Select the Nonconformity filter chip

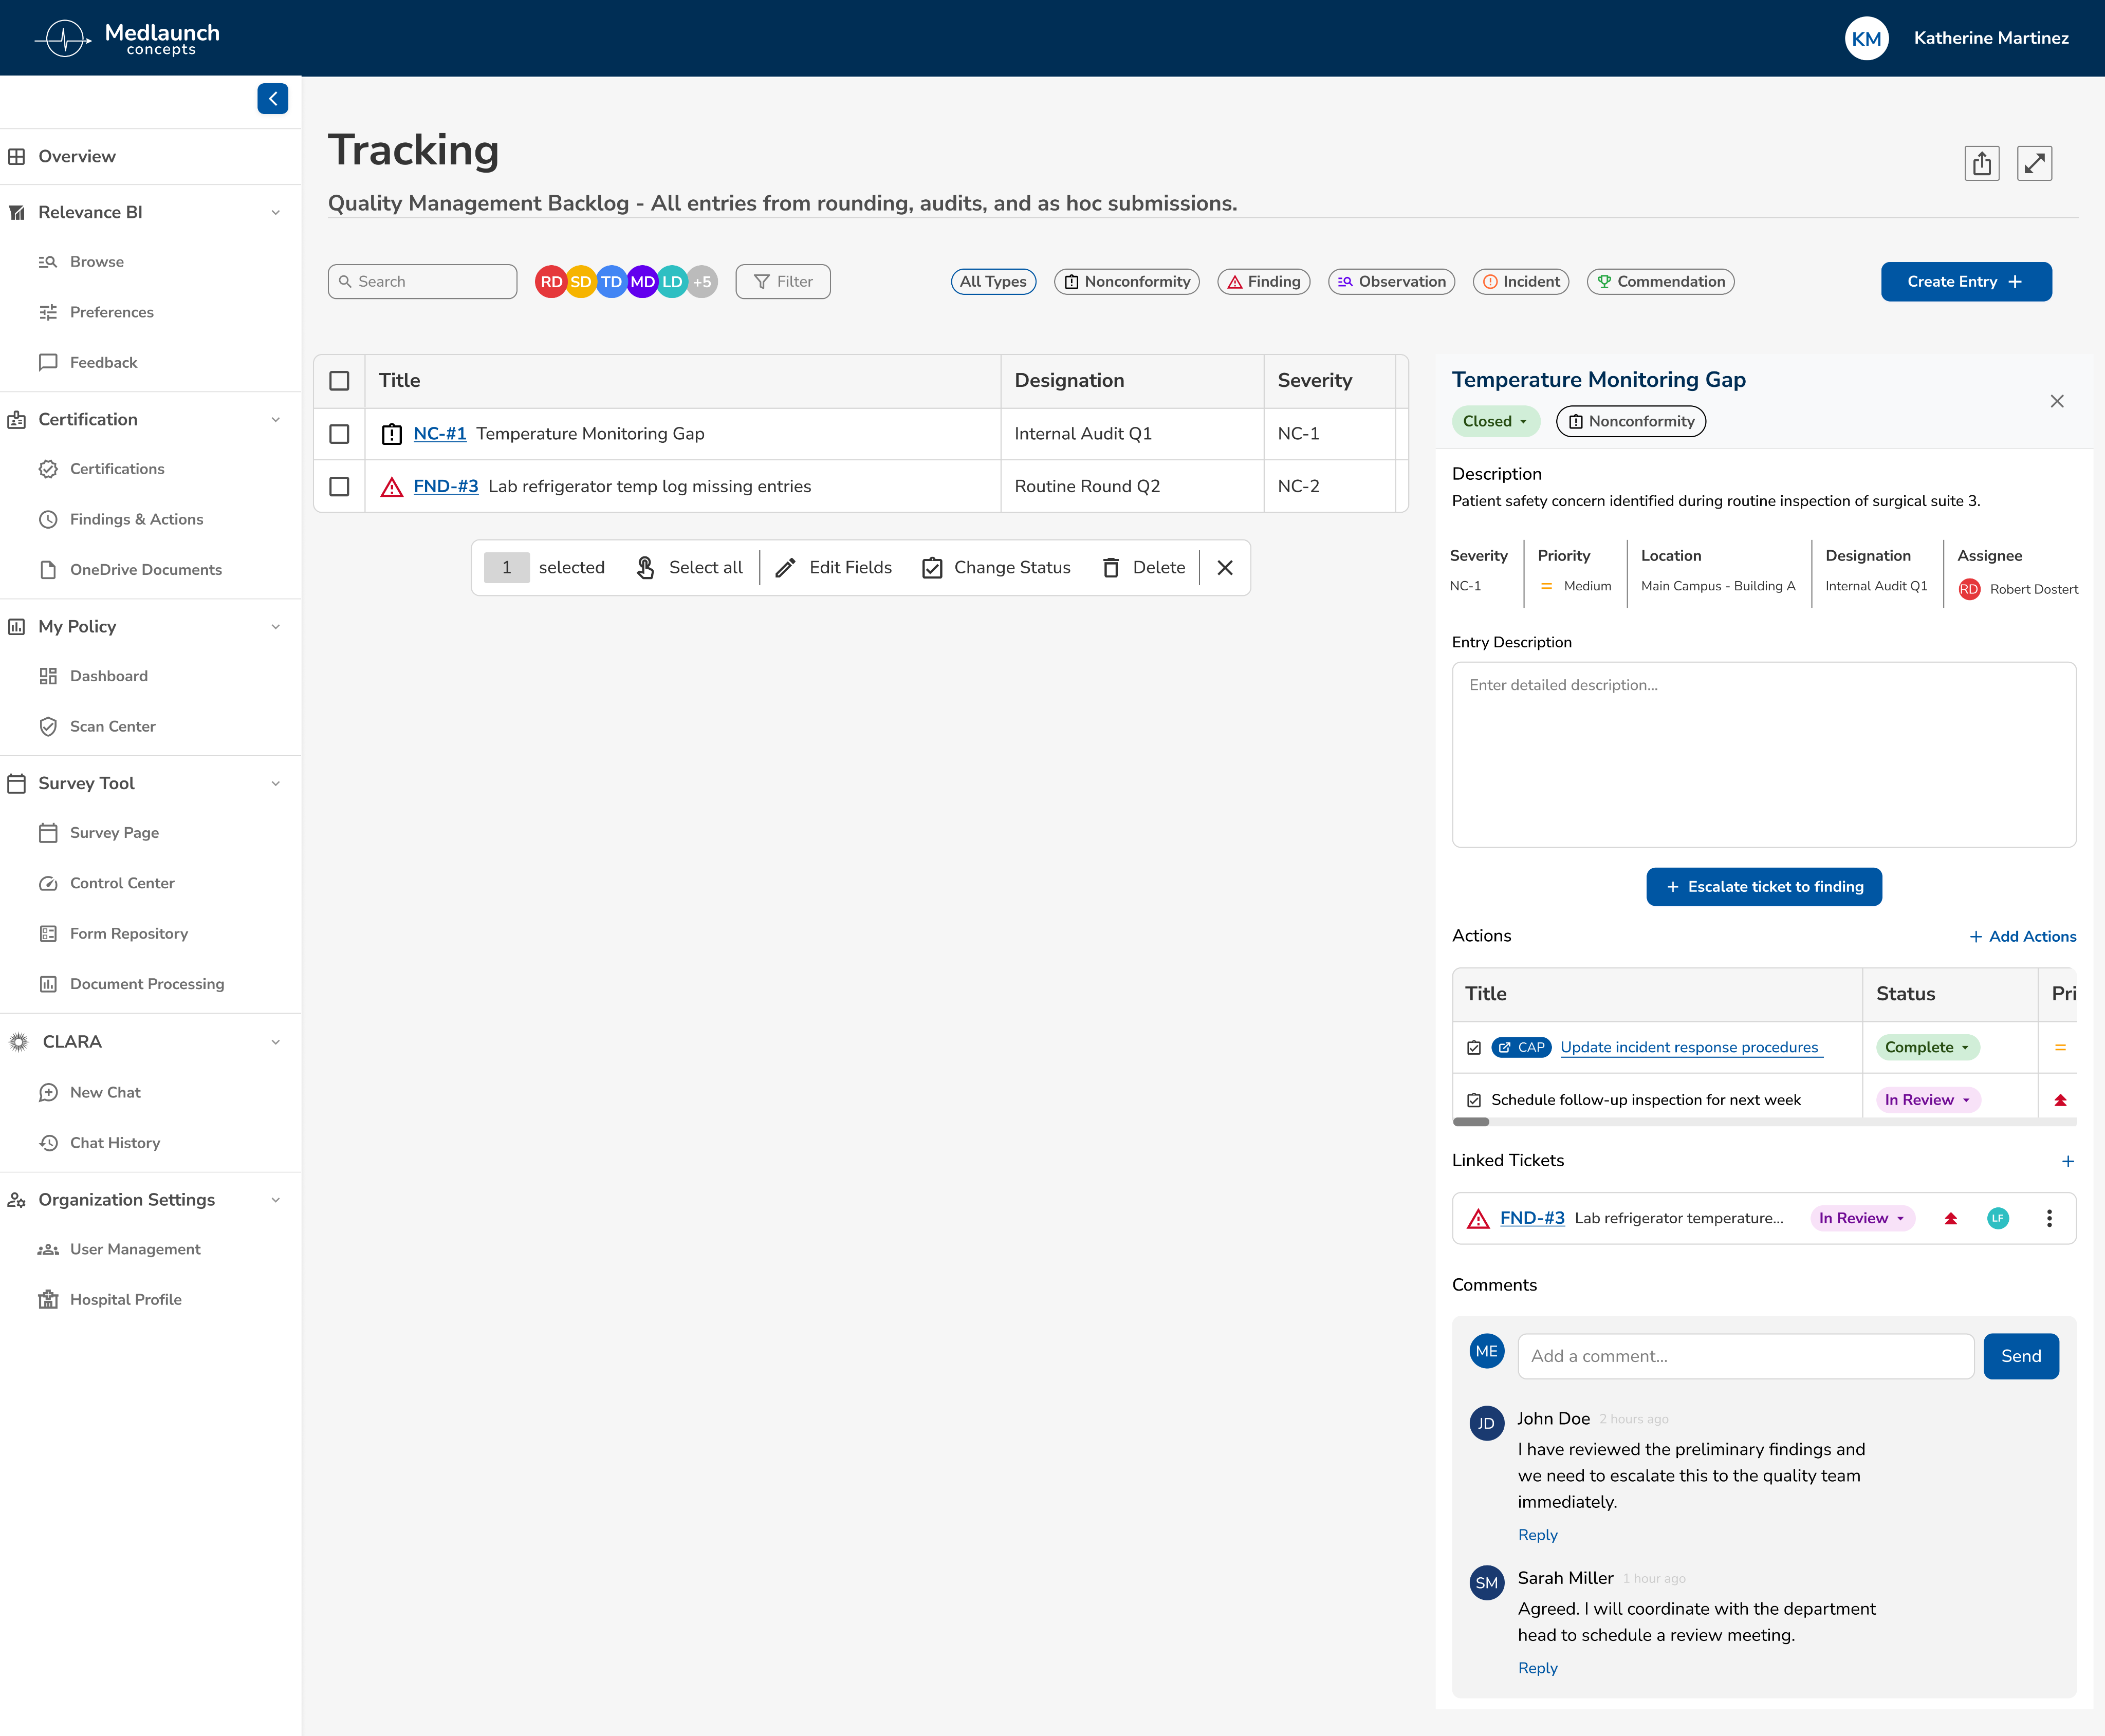[x=1127, y=282]
